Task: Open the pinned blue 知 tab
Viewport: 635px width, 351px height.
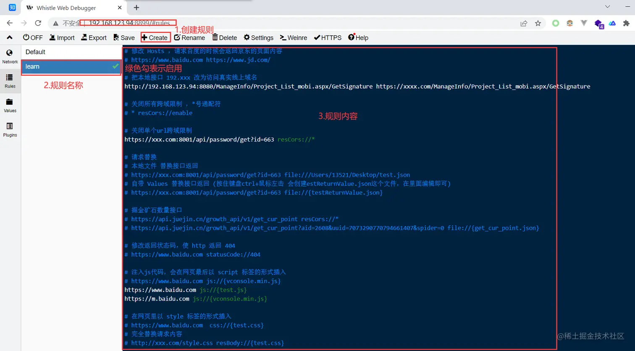Action: (12, 8)
